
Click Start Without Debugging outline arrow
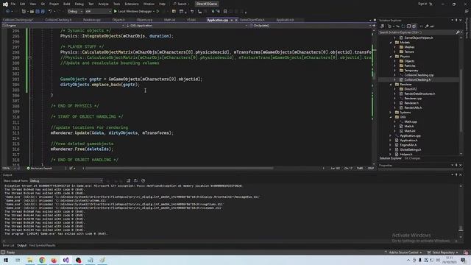158,12
